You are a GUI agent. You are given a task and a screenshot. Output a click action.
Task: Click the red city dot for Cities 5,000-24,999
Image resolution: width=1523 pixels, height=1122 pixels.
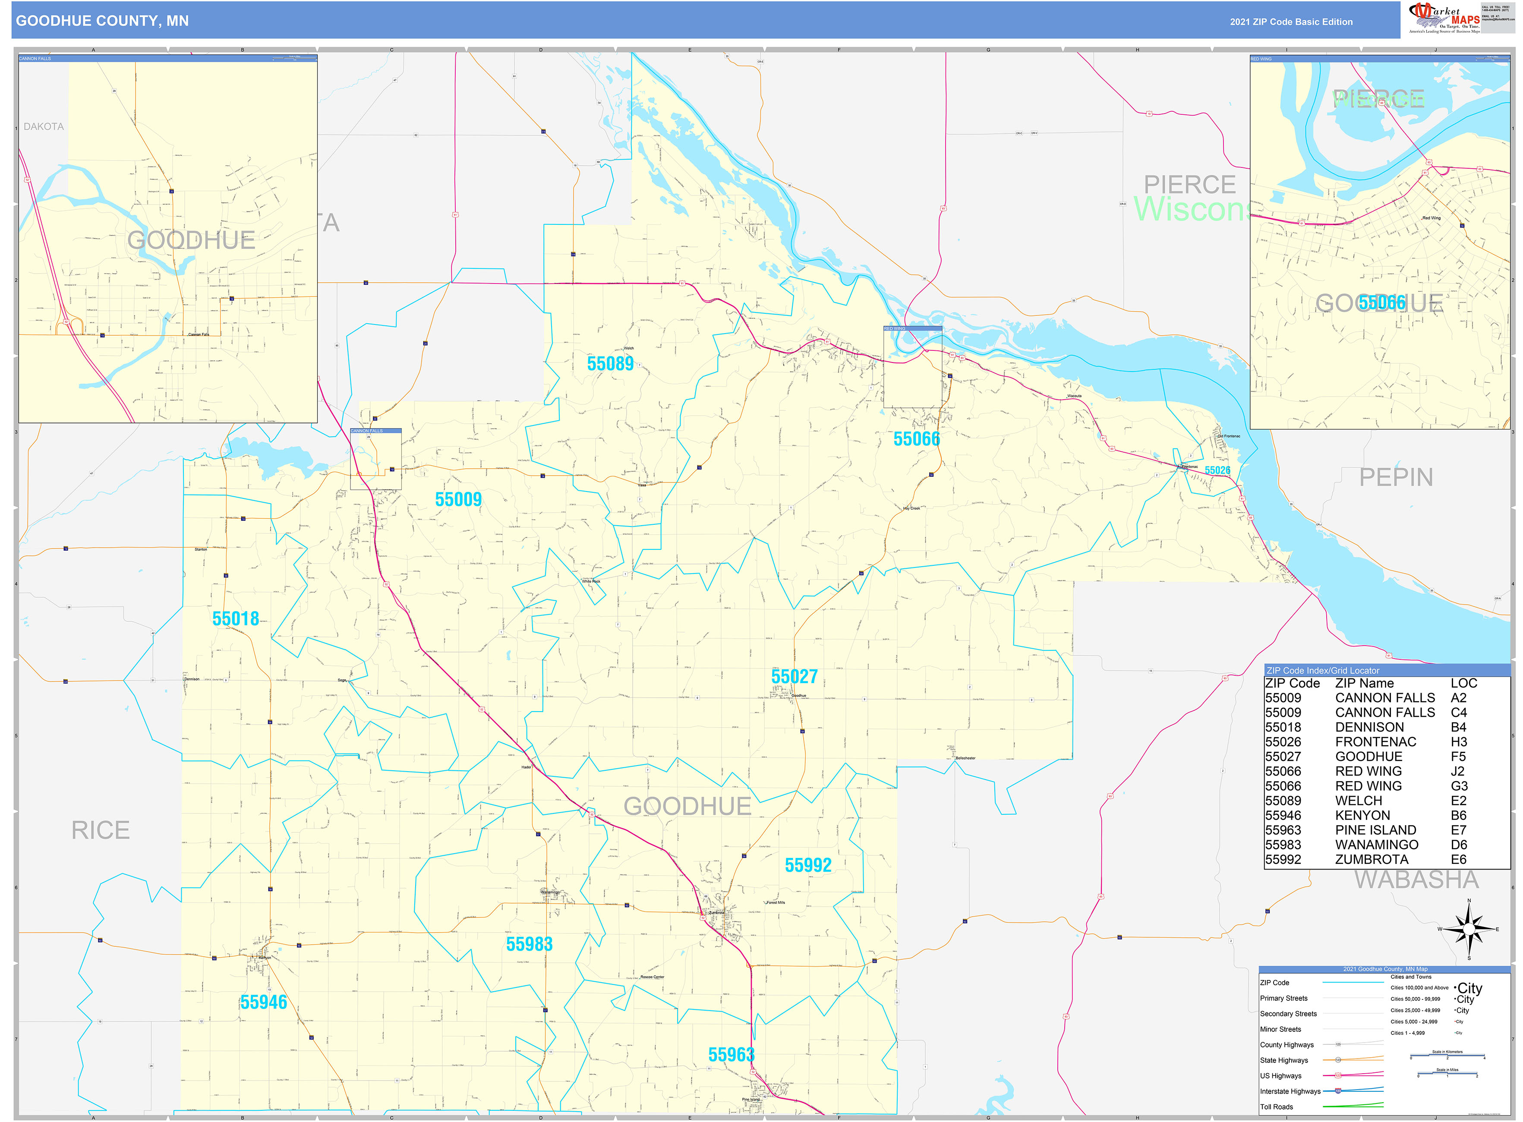[1455, 1021]
